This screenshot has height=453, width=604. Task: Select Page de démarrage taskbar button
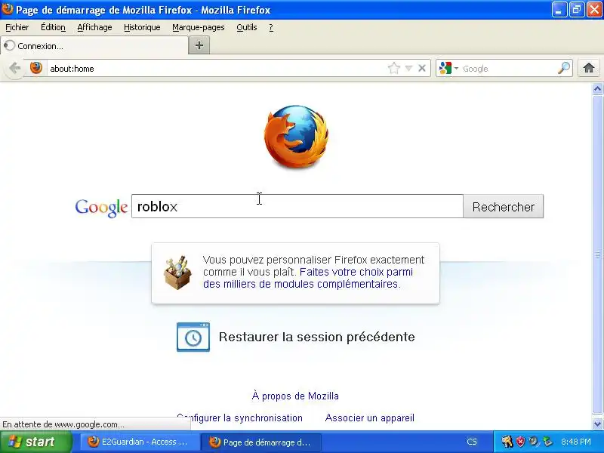point(262,442)
